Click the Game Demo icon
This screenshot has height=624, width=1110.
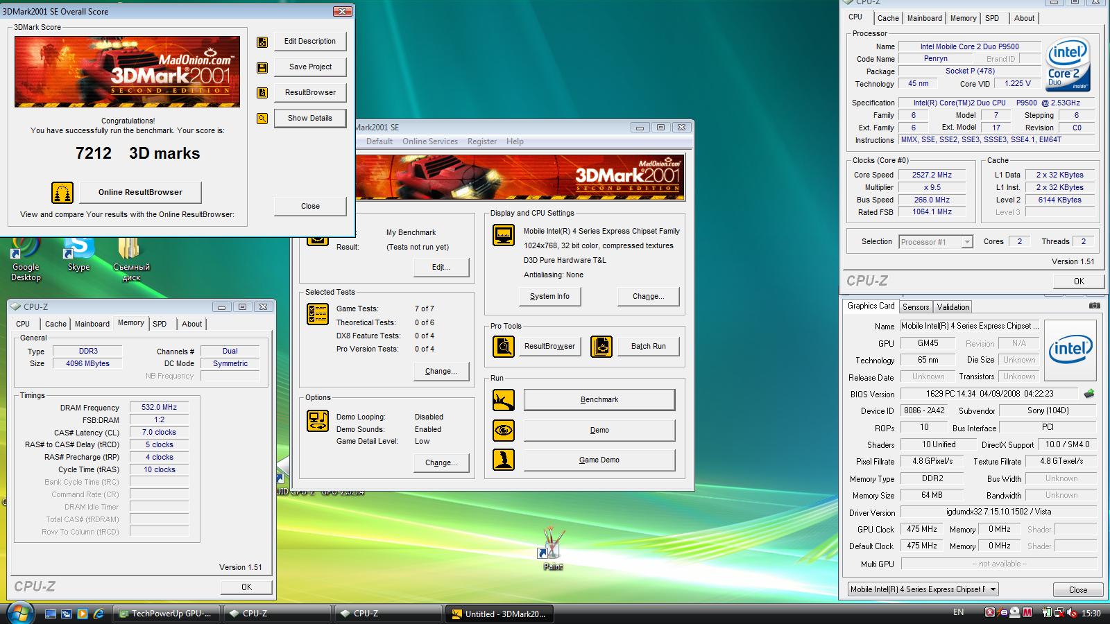tap(504, 460)
